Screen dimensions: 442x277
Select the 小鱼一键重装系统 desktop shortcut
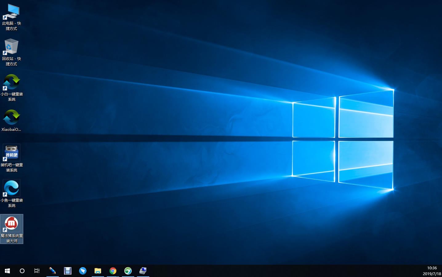[x=11, y=188]
